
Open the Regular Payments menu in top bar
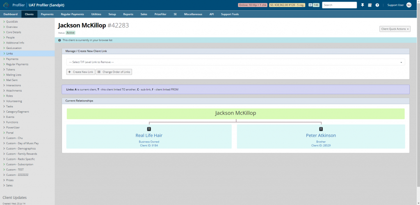pos(72,14)
